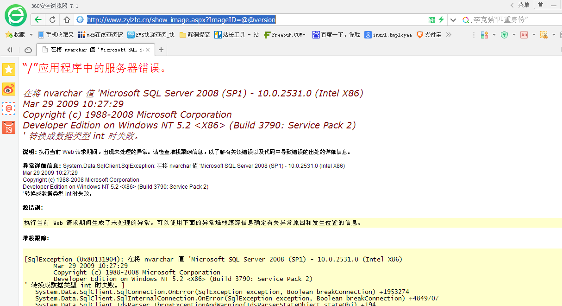This screenshot has height=306, width=562.
Task: Open the @ mail icon in the sidebar
Action: coord(9,108)
